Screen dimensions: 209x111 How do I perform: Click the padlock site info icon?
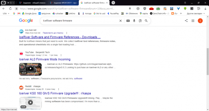coord(16,9)
